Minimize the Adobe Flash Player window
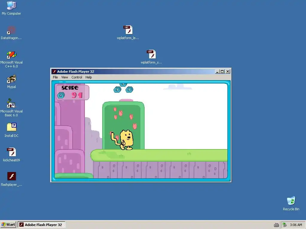306x229 pixels. [217, 72]
